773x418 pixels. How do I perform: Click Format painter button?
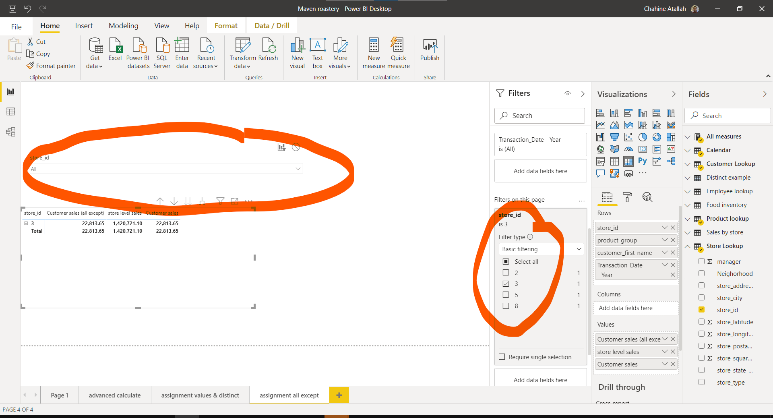point(51,66)
